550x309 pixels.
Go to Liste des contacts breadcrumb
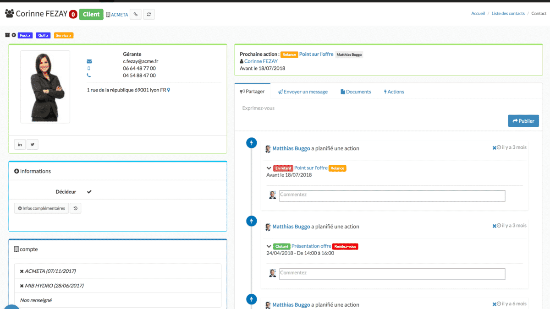pos(508,13)
